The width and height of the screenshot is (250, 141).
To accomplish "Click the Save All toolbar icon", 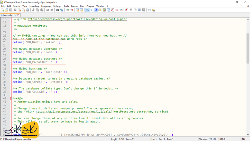I will [15, 10].
